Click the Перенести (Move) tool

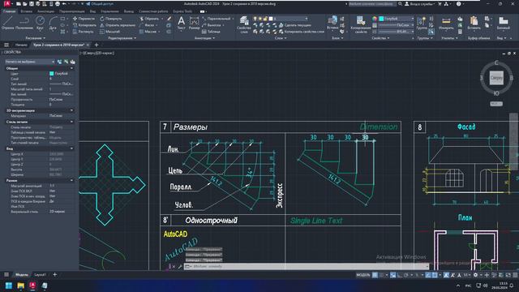pos(84,19)
